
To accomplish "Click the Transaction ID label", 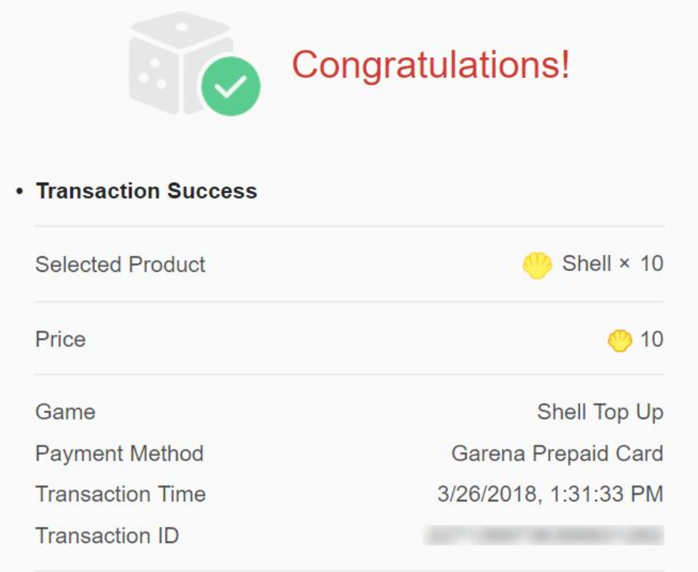I will click(x=107, y=536).
